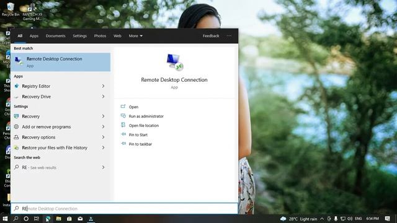The height and width of the screenshot is (223, 397).
Task: Click Remote Desktop Connection title in preview pane
Action: coord(174,80)
